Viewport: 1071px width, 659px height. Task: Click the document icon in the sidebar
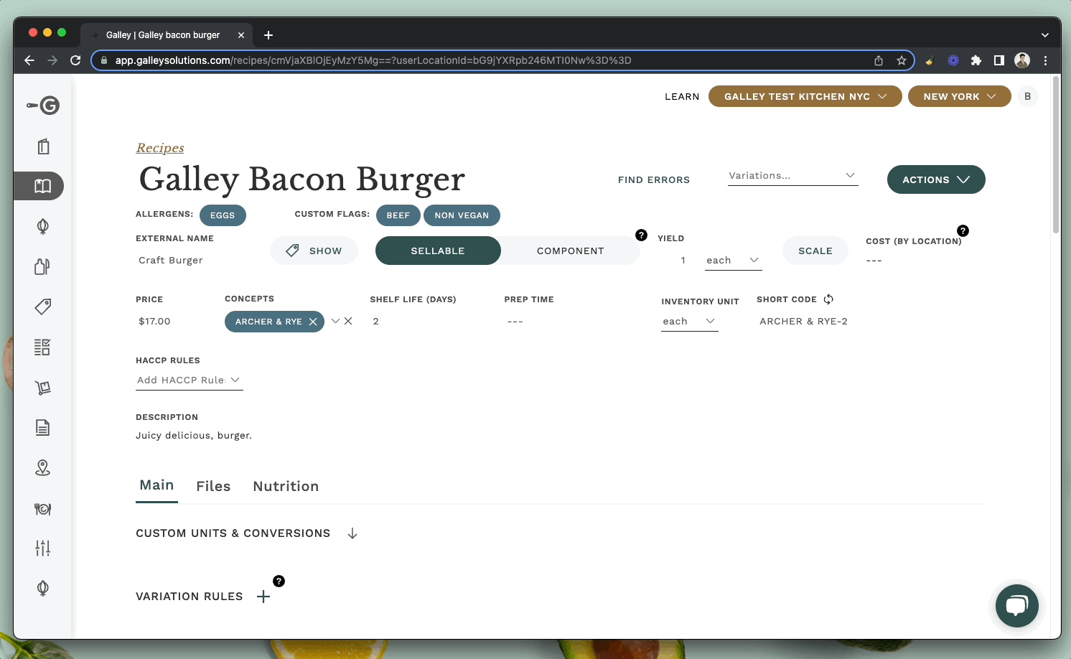[x=42, y=427]
